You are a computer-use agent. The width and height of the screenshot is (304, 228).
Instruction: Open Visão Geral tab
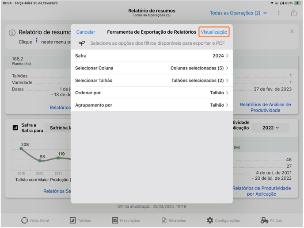35,220
